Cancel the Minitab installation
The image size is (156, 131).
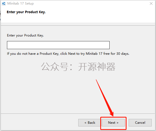point(140,122)
